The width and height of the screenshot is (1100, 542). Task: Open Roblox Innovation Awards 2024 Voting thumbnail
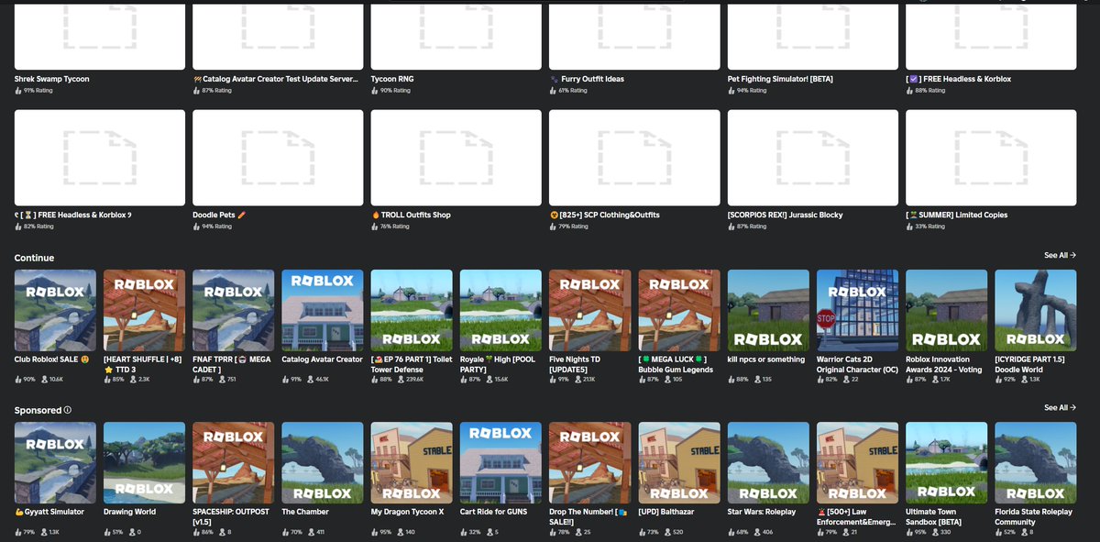(946, 310)
